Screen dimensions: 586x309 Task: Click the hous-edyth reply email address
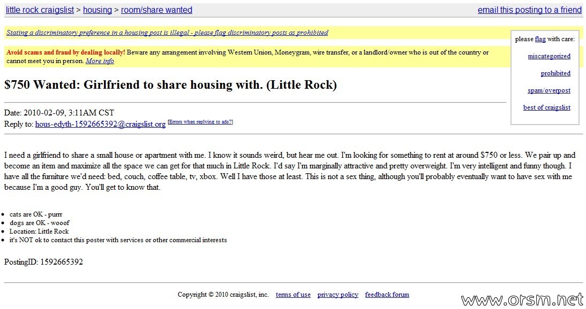coord(100,124)
